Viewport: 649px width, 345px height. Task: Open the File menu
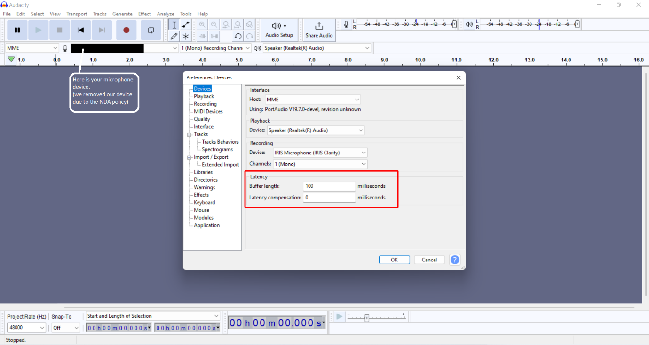pyautogui.click(x=7, y=14)
